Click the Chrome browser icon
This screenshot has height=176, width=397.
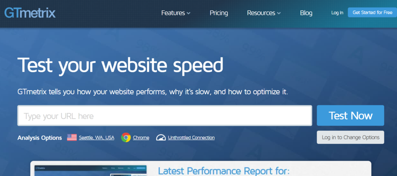point(126,137)
